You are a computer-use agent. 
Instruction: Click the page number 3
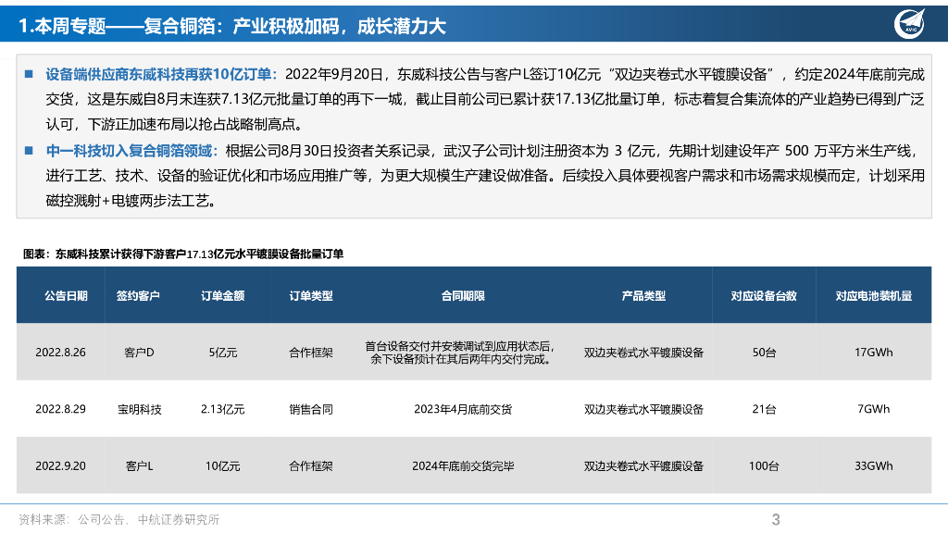[x=776, y=519]
